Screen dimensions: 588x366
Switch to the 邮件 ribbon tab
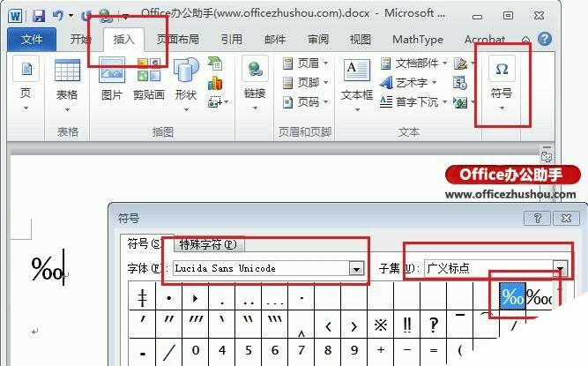275,40
